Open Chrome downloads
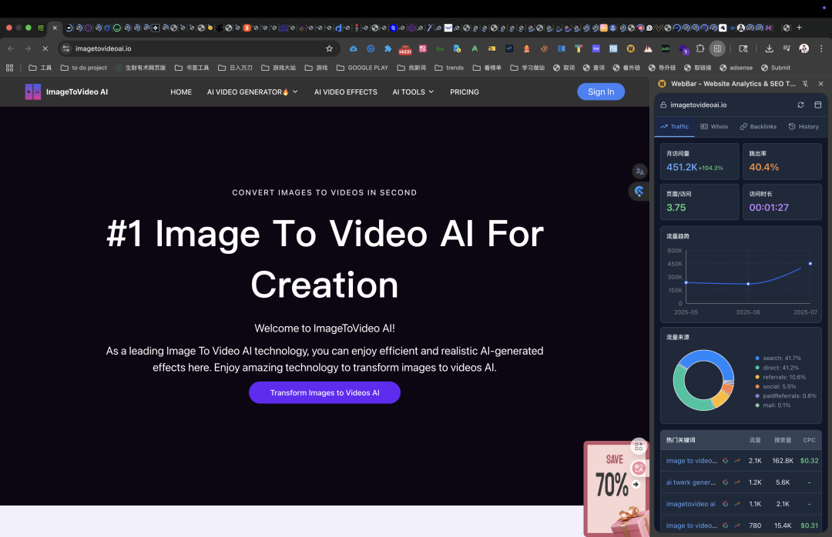The image size is (832, 537). tap(769, 48)
